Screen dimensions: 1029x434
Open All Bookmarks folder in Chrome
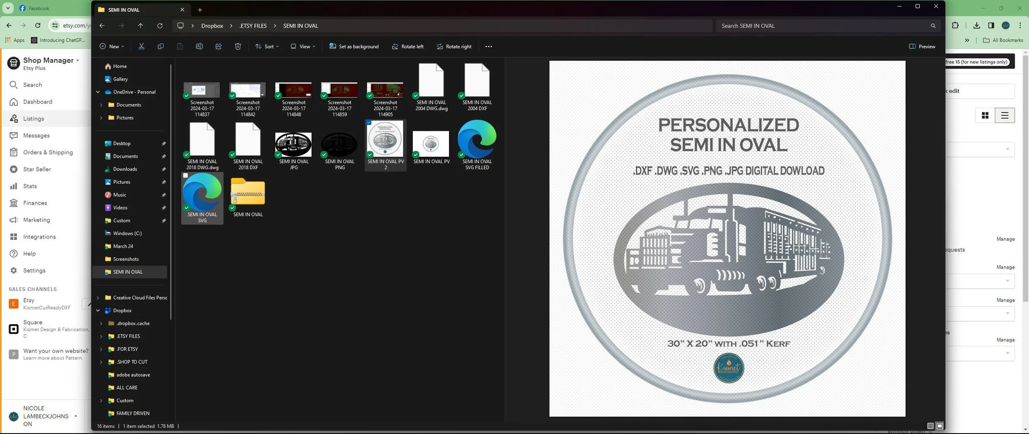point(1003,40)
